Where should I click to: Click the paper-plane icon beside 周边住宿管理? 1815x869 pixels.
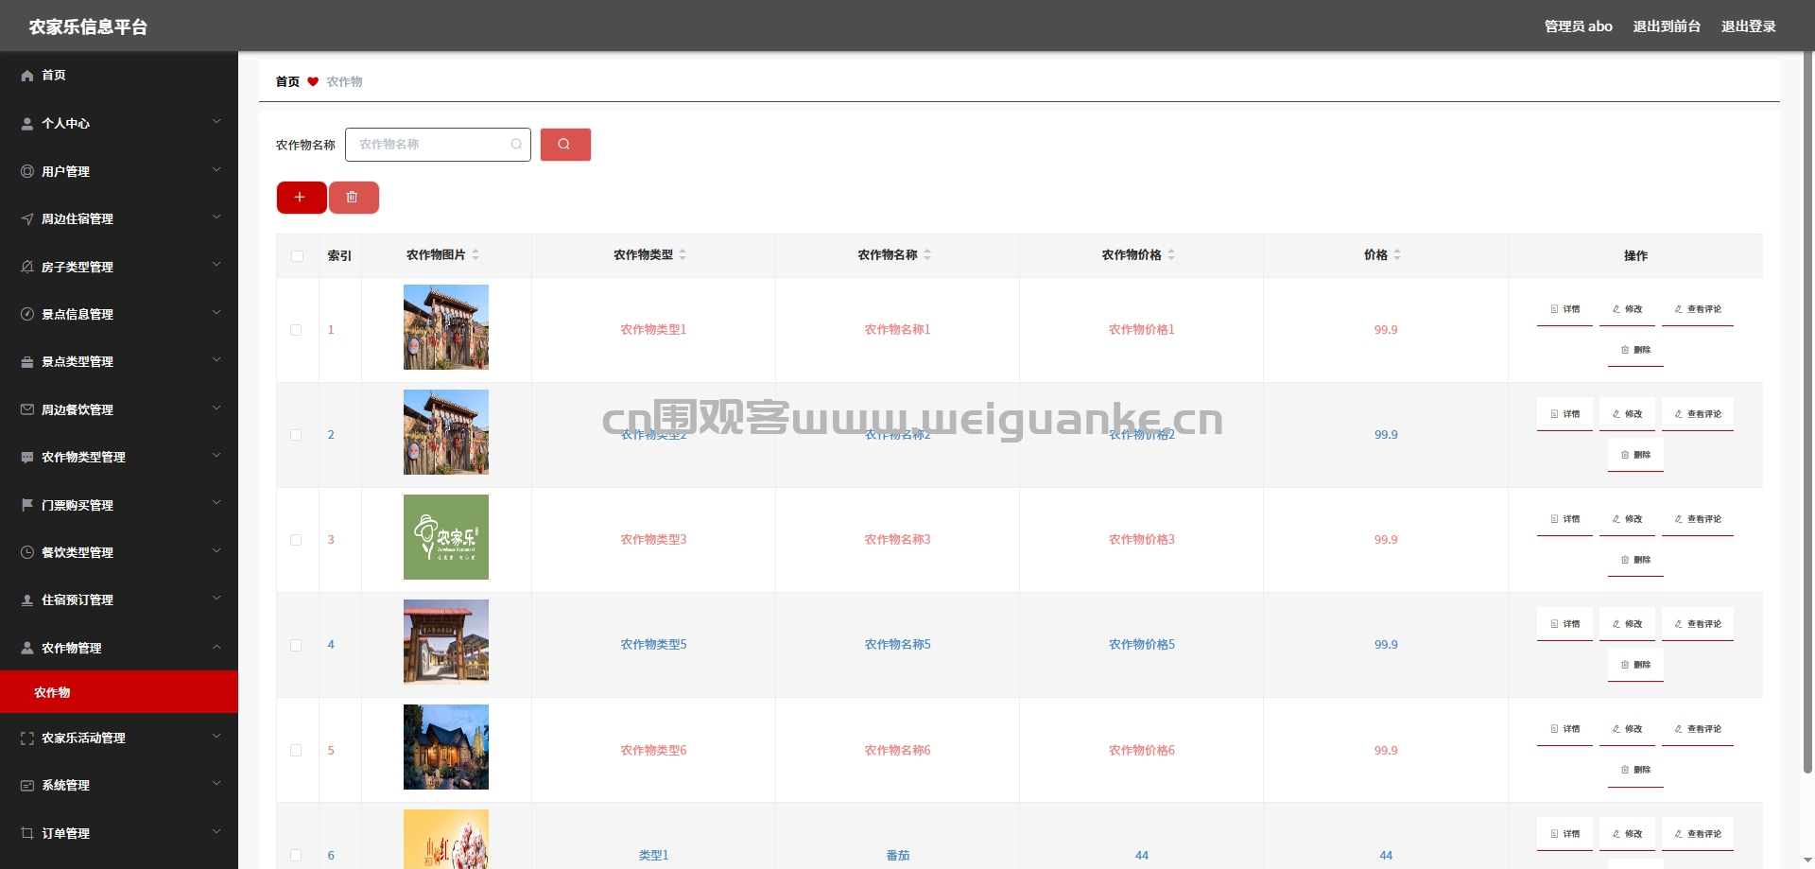[x=27, y=218]
